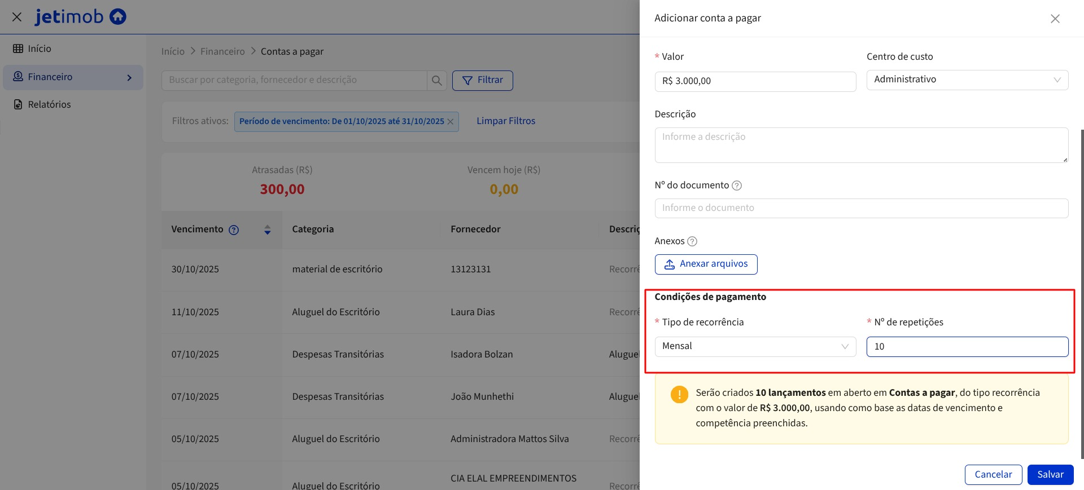The width and height of the screenshot is (1084, 490).
Task: Click the Vencimento help question icon
Action: coord(234,230)
